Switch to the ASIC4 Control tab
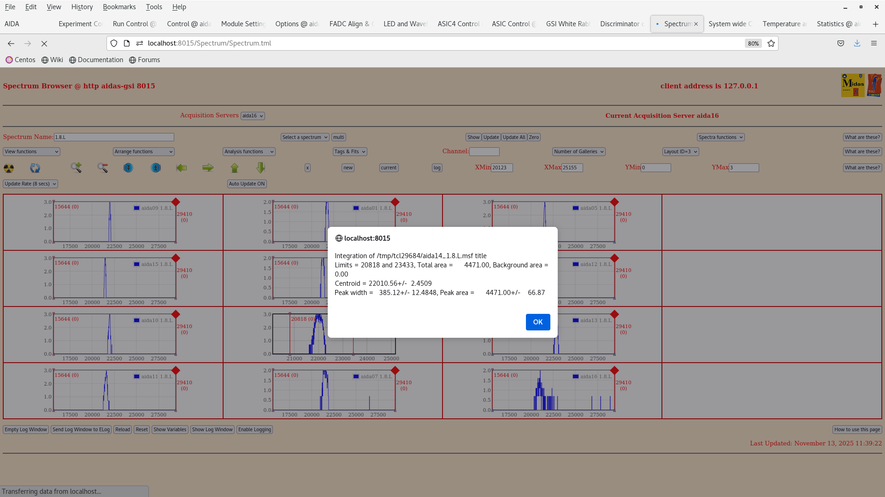The height and width of the screenshot is (497, 885). pos(458,23)
